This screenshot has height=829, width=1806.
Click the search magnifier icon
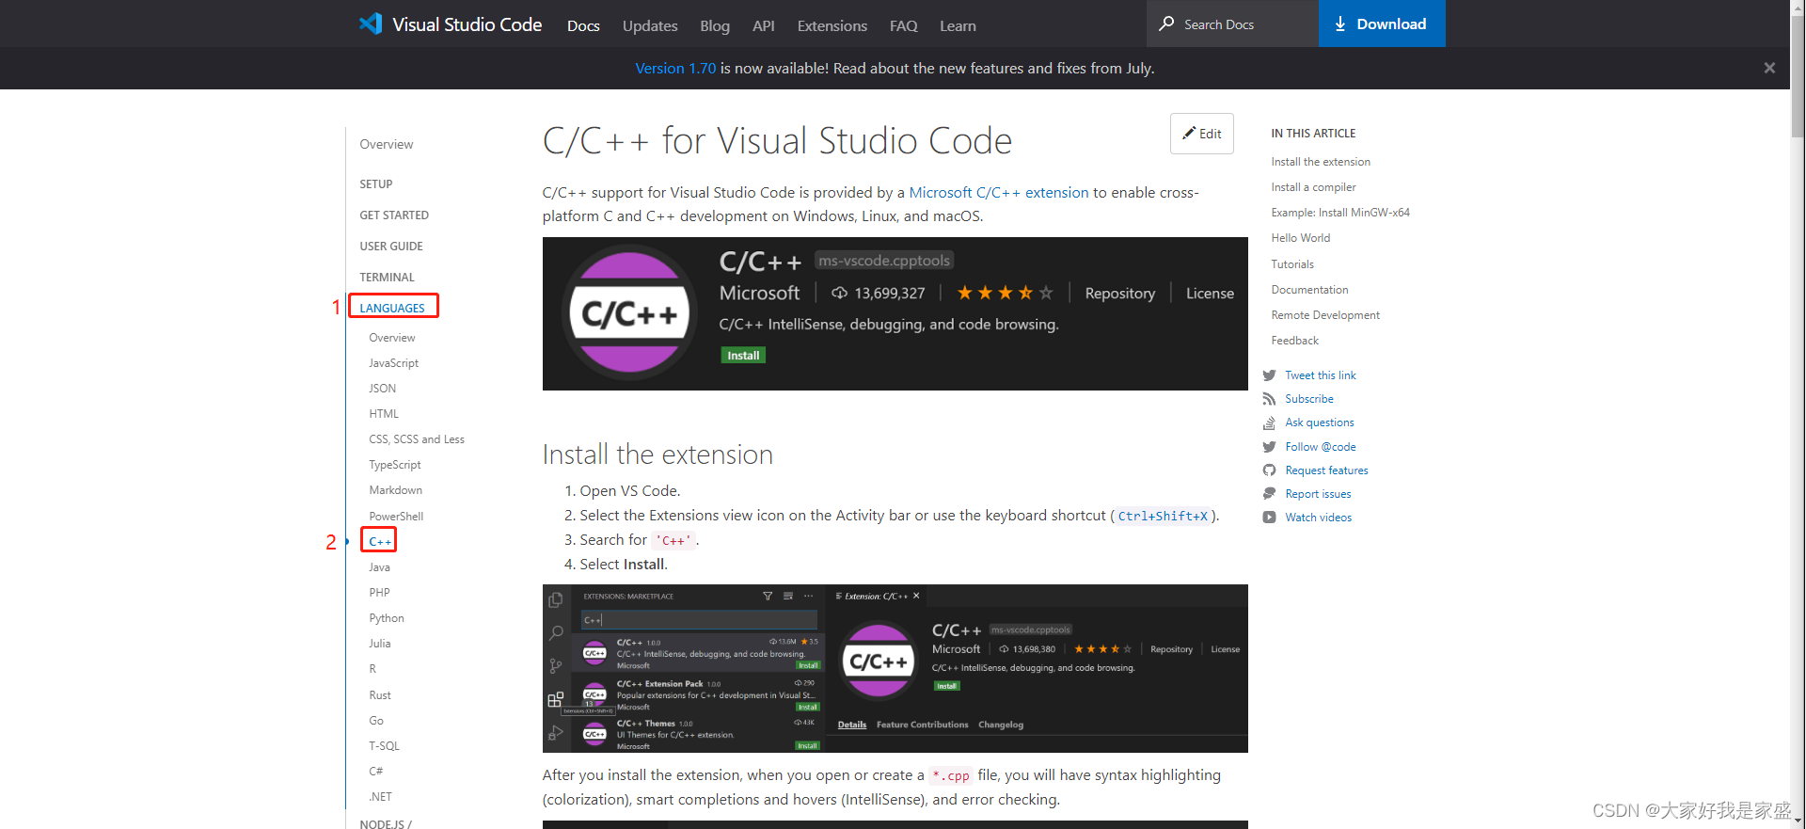(x=1166, y=24)
